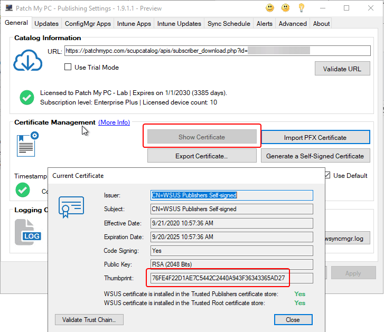Click the cloud download catalog icon
This screenshot has height=332, width=384.
click(27, 60)
